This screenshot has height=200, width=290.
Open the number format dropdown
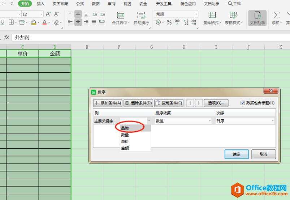196,14
